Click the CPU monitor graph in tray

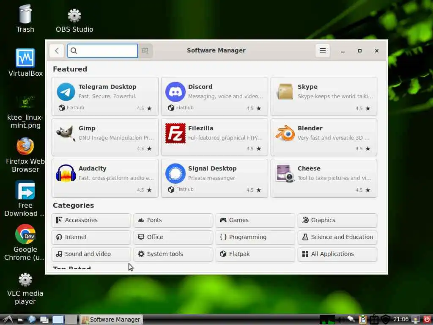coord(327,319)
